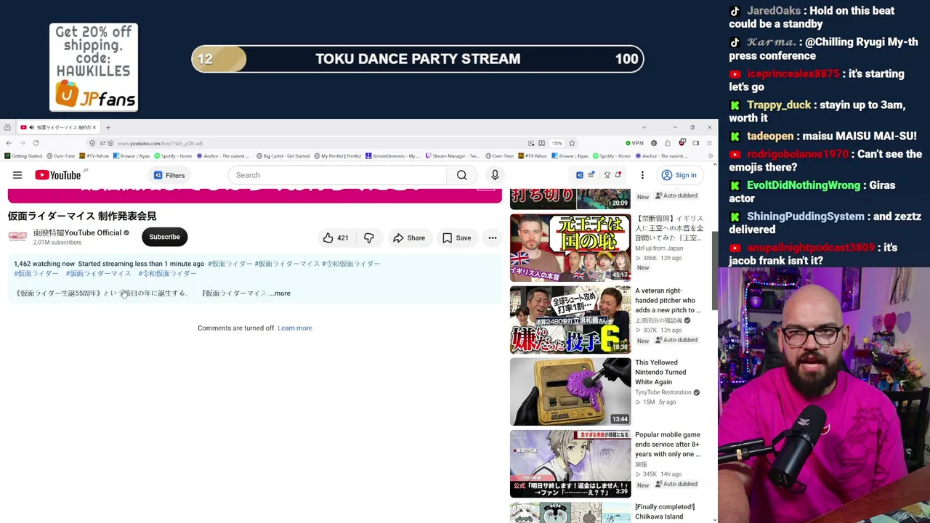The image size is (930, 523).
Task: Open Learn more about comments
Action: (295, 328)
